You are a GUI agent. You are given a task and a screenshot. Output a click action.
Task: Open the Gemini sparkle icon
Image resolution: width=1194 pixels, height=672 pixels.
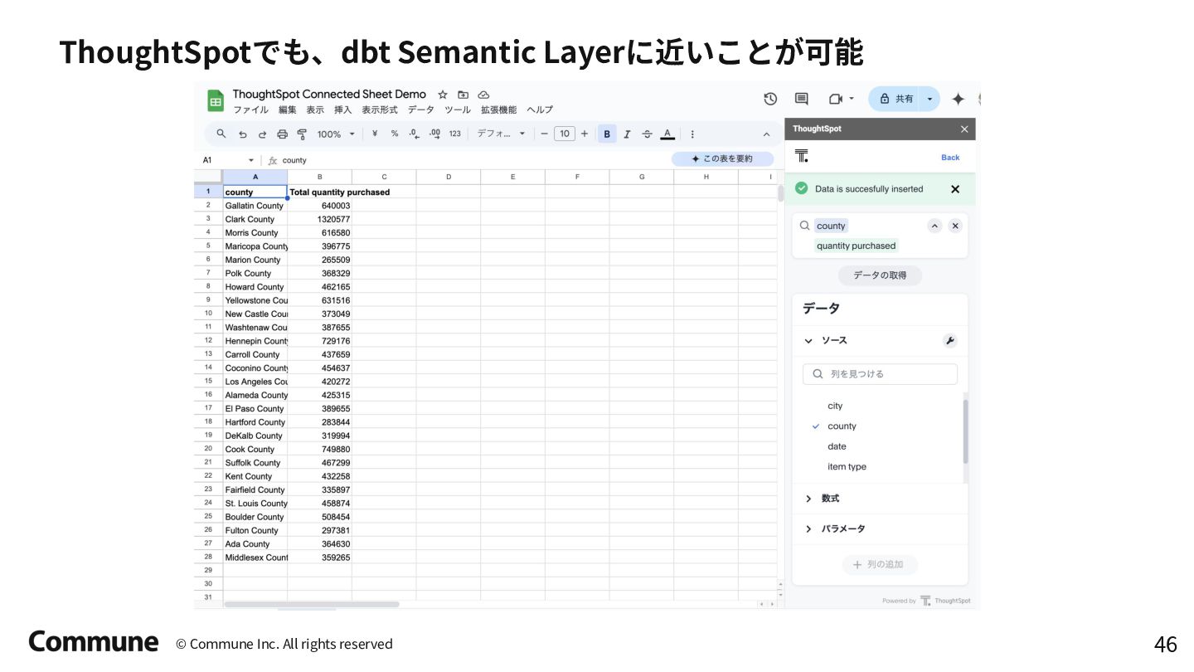coord(958,99)
